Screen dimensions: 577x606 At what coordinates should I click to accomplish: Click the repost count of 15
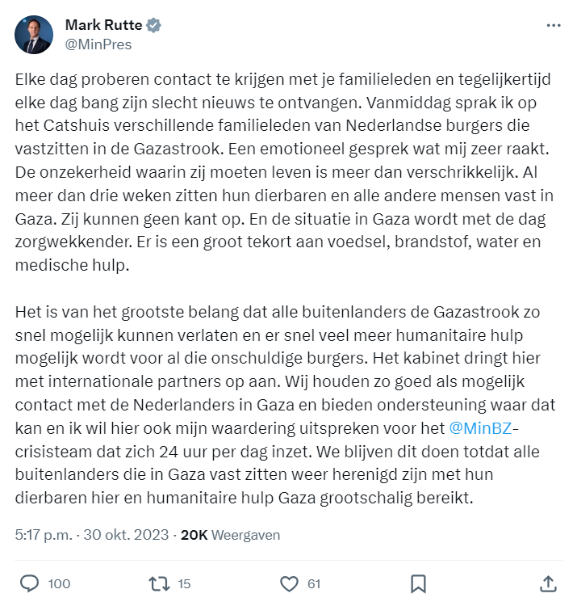click(184, 584)
